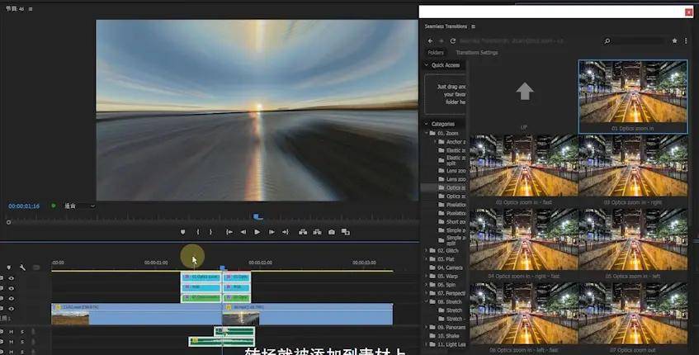Select the 07 Optics zoom out preset

pos(633,318)
